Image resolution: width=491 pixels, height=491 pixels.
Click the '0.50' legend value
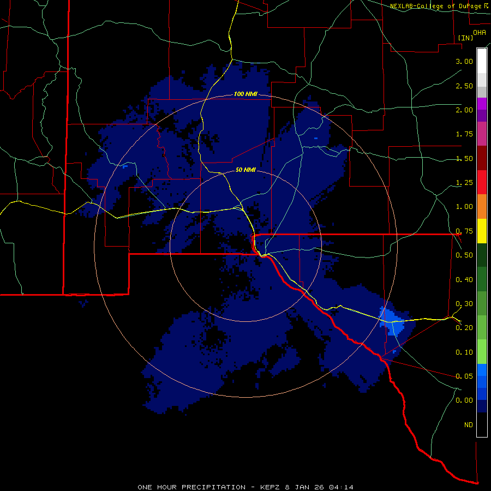tap(464, 255)
